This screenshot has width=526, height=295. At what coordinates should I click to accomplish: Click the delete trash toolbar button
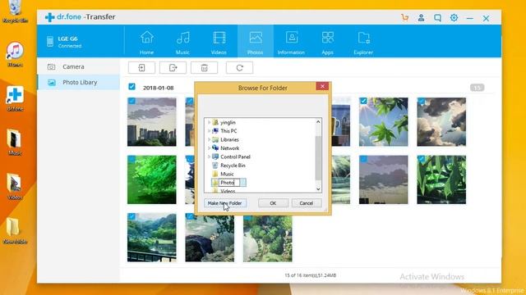(204, 67)
